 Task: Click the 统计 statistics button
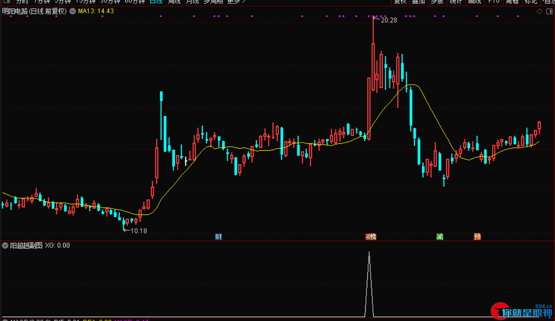[456, 2]
